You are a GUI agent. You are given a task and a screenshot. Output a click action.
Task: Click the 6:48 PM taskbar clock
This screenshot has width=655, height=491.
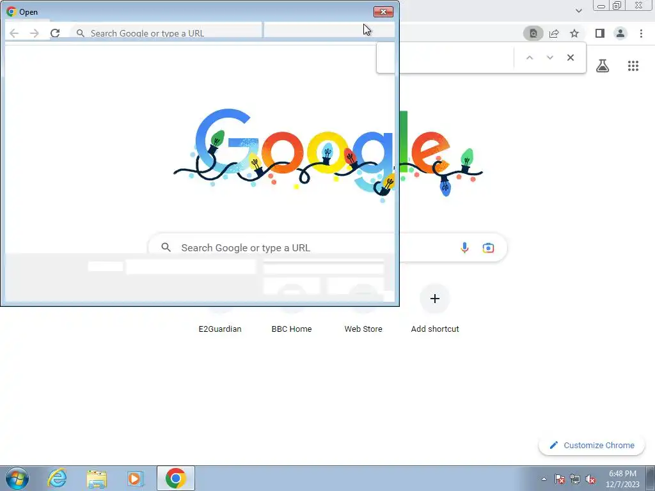622,479
